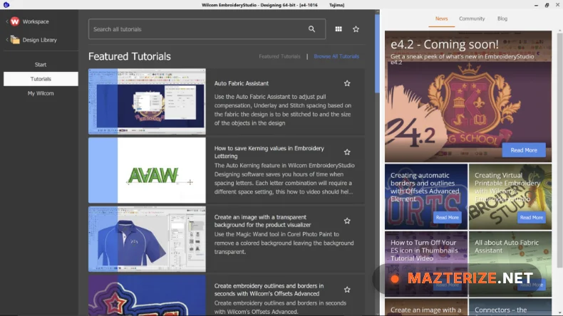
Task: Click the Design Library folder icon
Action: 14,40
